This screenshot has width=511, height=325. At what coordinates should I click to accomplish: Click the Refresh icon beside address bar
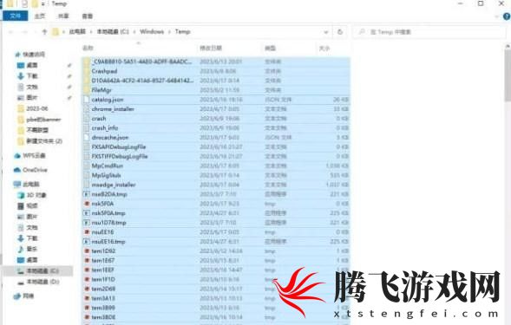click(340, 32)
